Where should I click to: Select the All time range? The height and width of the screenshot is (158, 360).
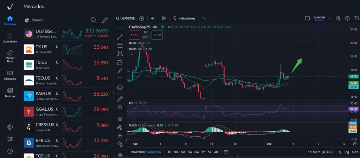(x=216, y=152)
